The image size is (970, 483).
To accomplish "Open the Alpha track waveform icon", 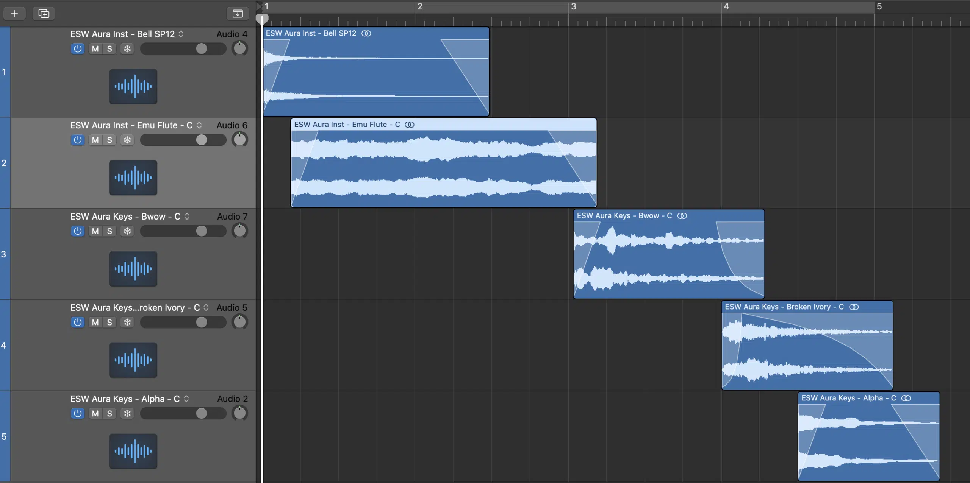I will point(133,451).
